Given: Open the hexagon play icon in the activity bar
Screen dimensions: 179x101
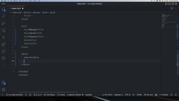Looking at the screenshot, I should [4, 58].
